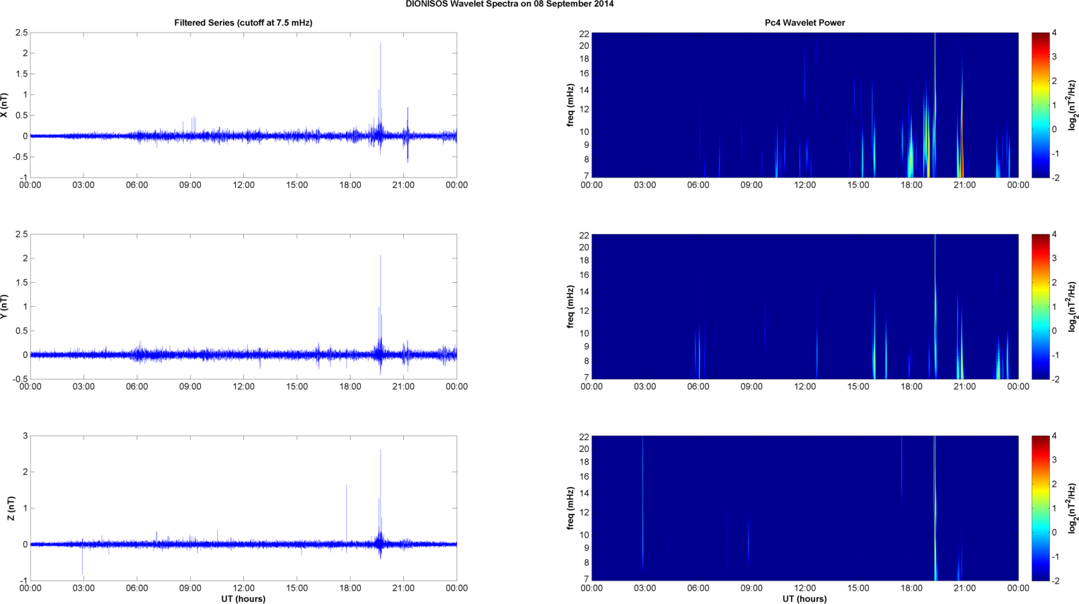
Task: Click the '21:00' tick under the Z time series
Action: [x=403, y=588]
